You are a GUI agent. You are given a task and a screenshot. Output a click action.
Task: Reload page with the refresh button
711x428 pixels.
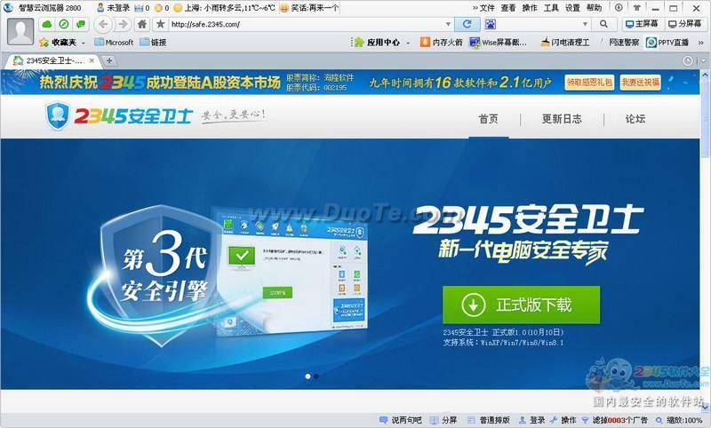pos(467,24)
